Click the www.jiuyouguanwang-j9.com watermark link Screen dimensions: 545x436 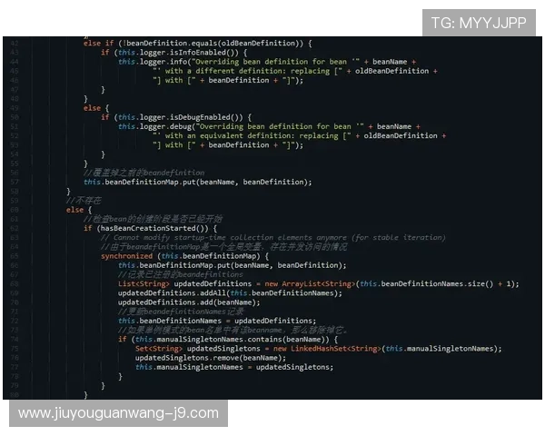point(118,413)
